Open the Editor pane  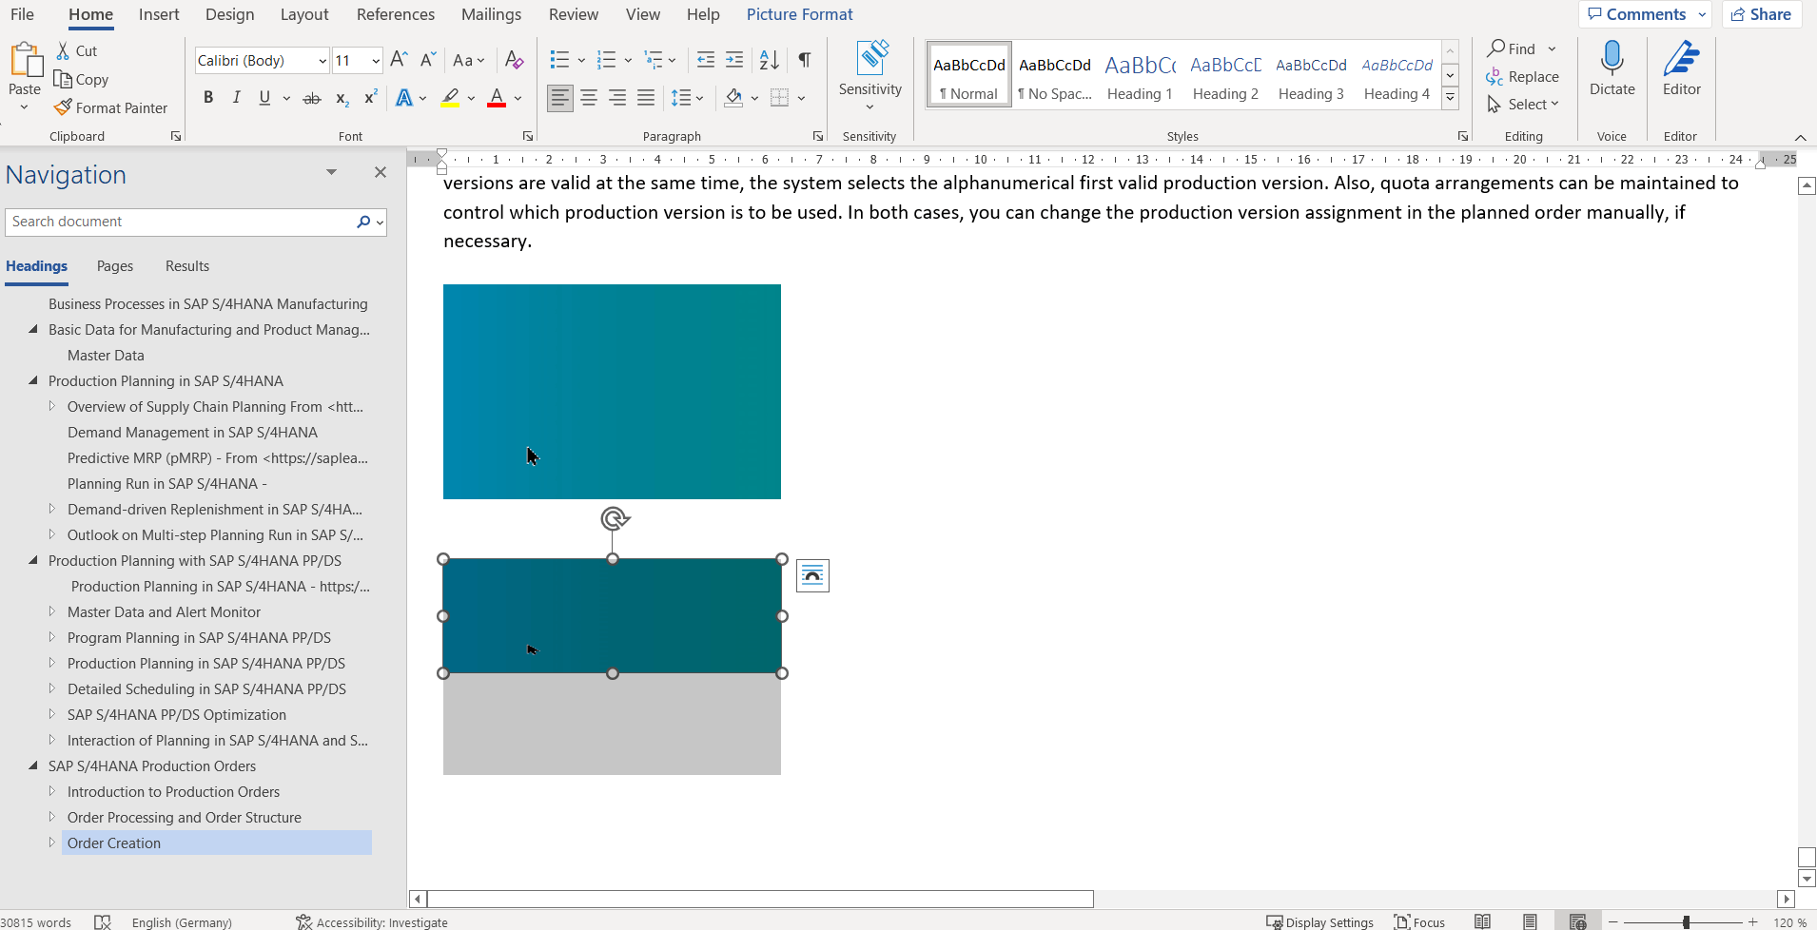pyautogui.click(x=1682, y=68)
